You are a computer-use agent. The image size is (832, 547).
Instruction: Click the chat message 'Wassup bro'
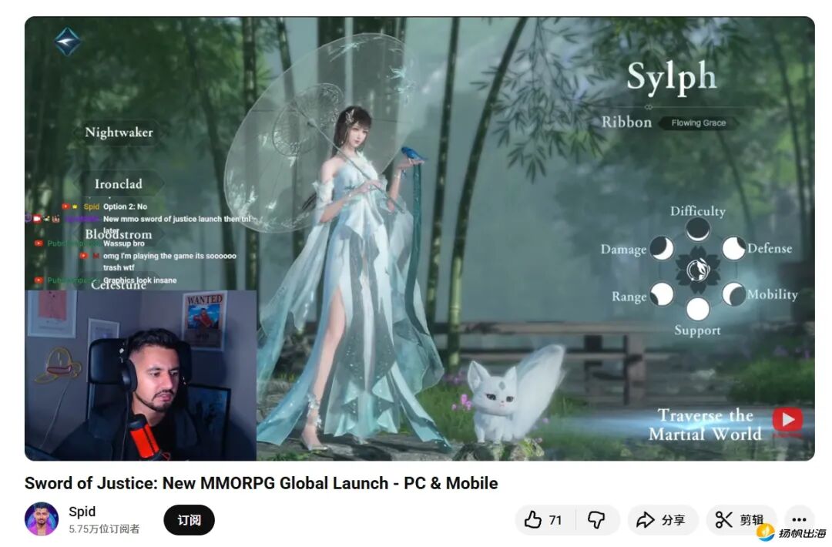tap(123, 243)
